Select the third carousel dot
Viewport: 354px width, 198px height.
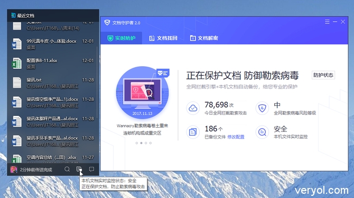pos(146,143)
